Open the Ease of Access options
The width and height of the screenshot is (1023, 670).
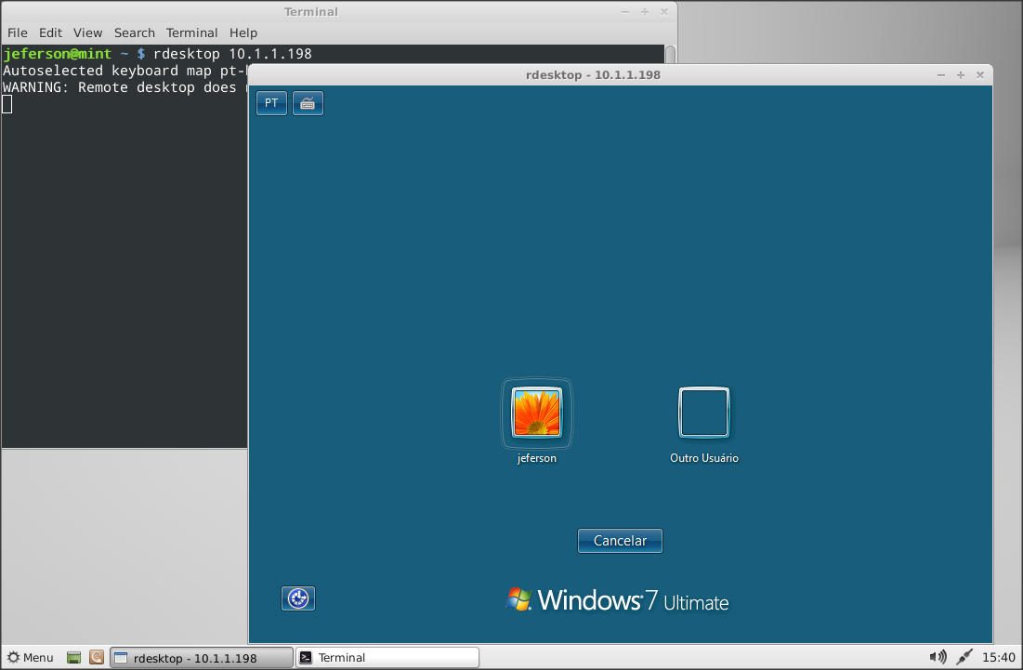click(298, 598)
